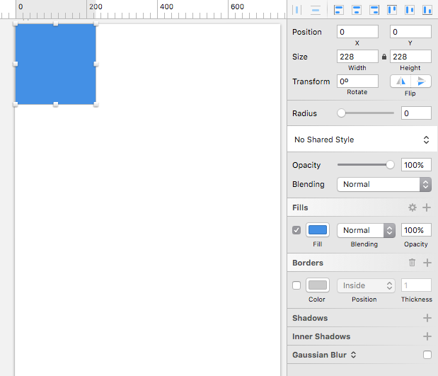Click the Position X field
438x376 pixels.
tap(357, 32)
